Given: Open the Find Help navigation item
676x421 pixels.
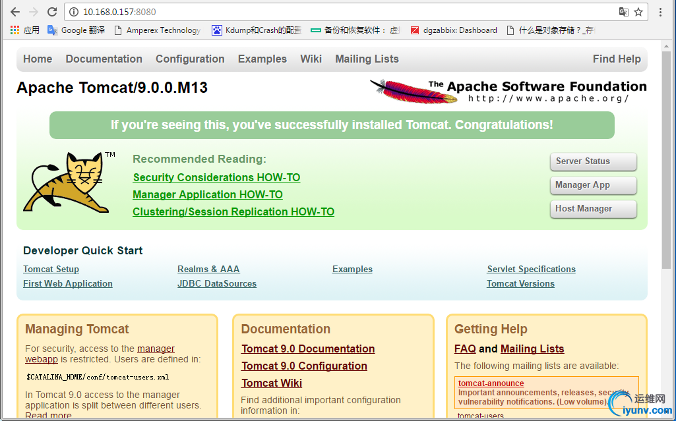Looking at the screenshot, I should (617, 59).
